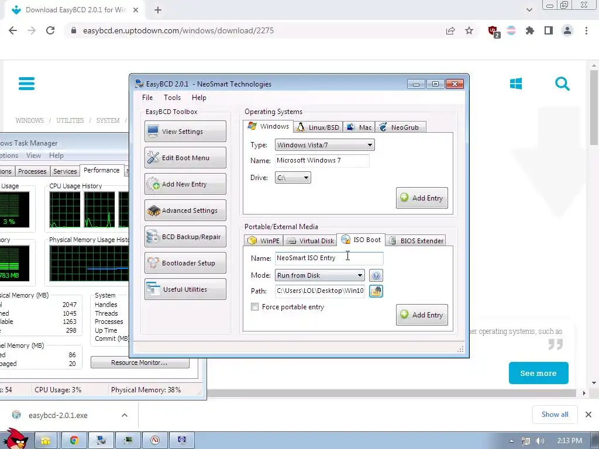This screenshot has height=449, width=599.
Task: Click the address bar URL
Action: 178,30
